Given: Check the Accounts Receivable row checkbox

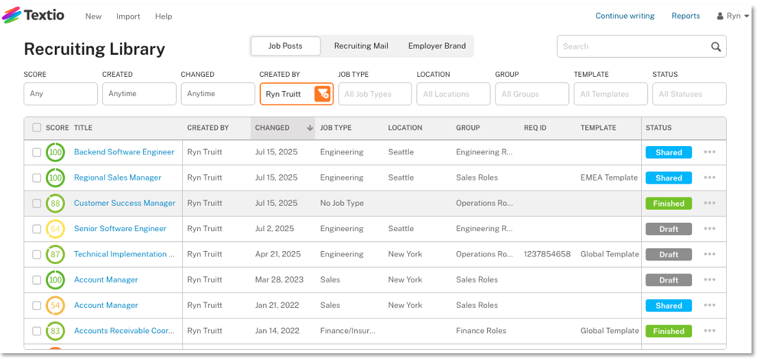Looking at the screenshot, I should click(x=37, y=331).
